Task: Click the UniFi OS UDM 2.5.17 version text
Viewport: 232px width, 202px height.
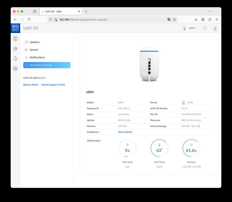Action: 34,78
